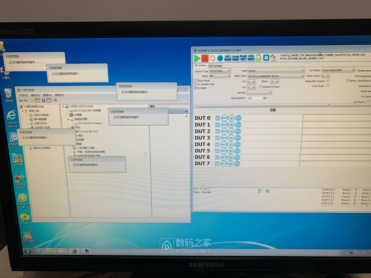The height and width of the screenshot is (278, 371).
Task: Open SSD INFO from SSDMP toolbar
Action: pos(251,58)
